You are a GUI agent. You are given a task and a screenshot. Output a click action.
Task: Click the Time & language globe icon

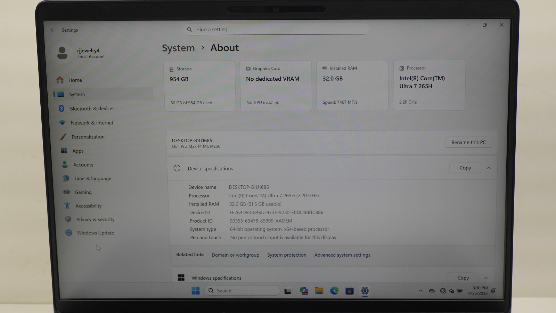66,178
